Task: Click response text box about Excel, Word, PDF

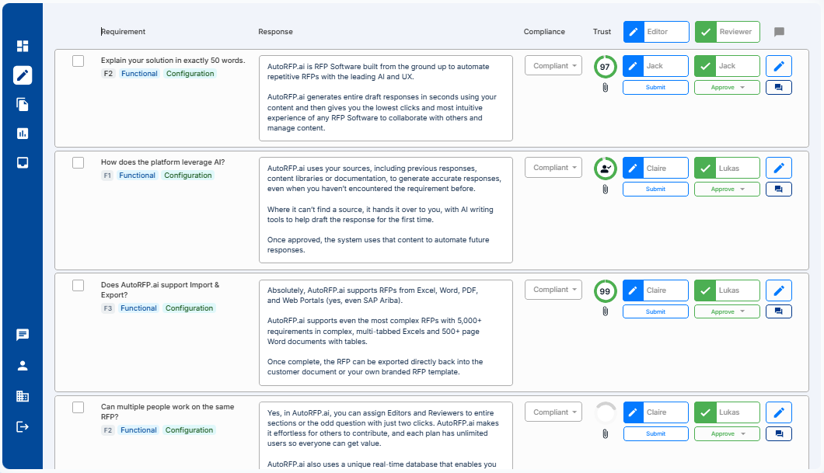Action: point(386,333)
